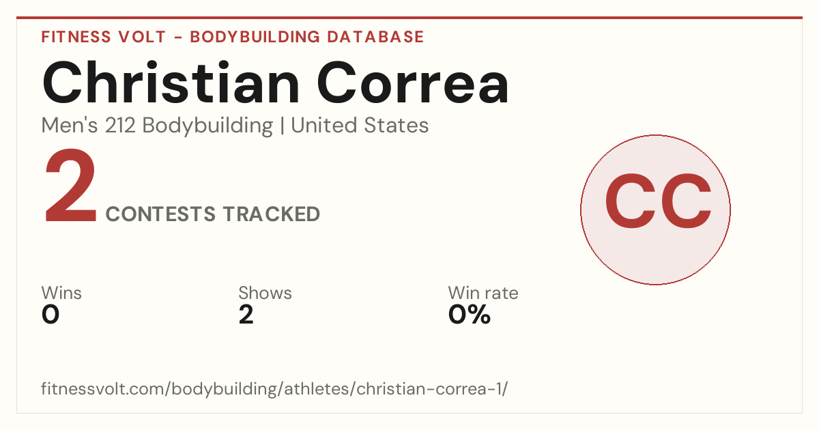
Task: Click the word Correa in title
Action: 413,83
